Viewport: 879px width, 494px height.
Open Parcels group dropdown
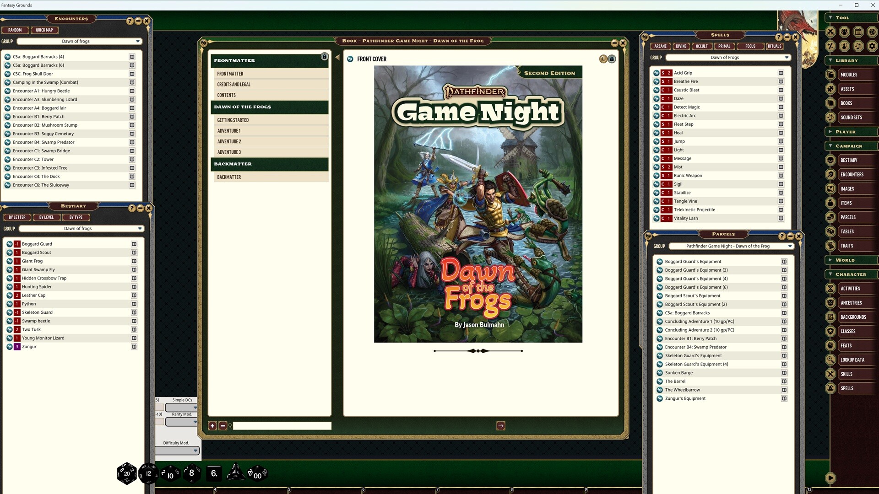[789, 247]
